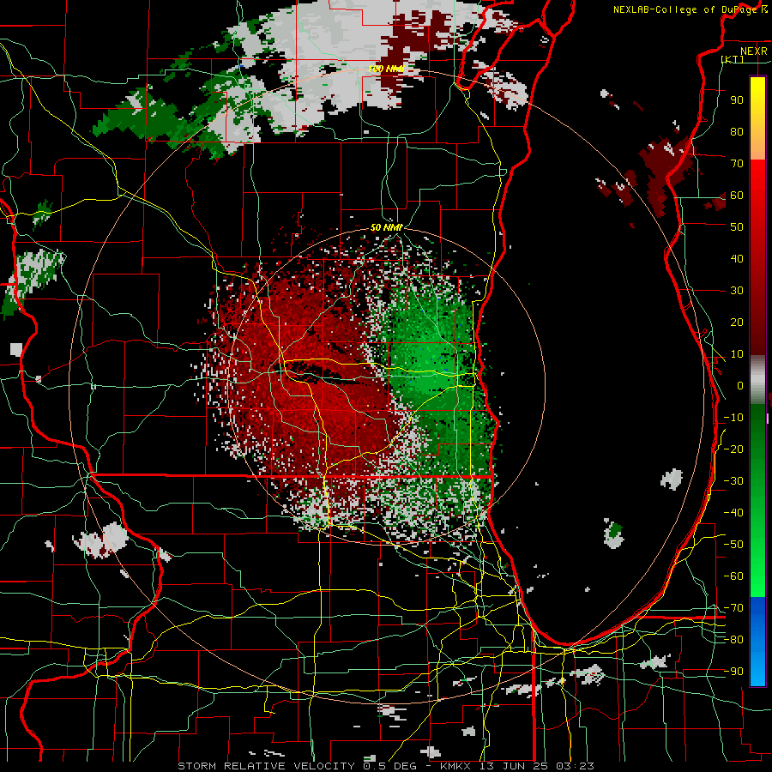
Task: Click the 50 NMI range ring label
Action: tap(387, 227)
